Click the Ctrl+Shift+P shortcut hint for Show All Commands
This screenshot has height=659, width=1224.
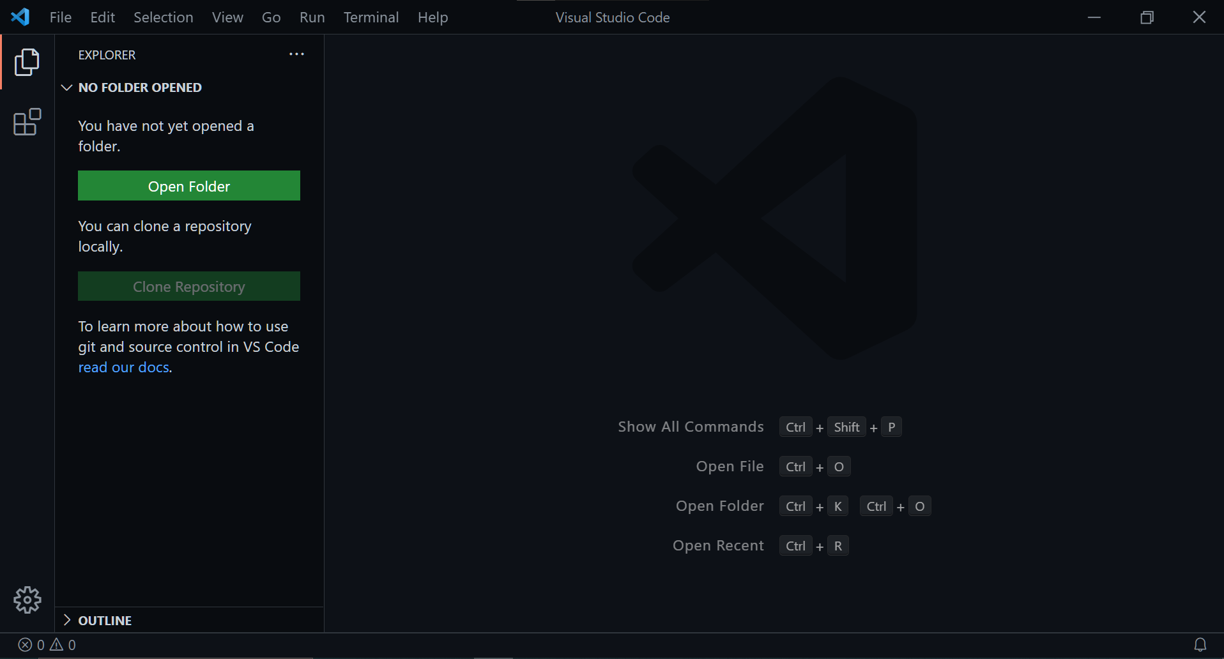point(840,427)
